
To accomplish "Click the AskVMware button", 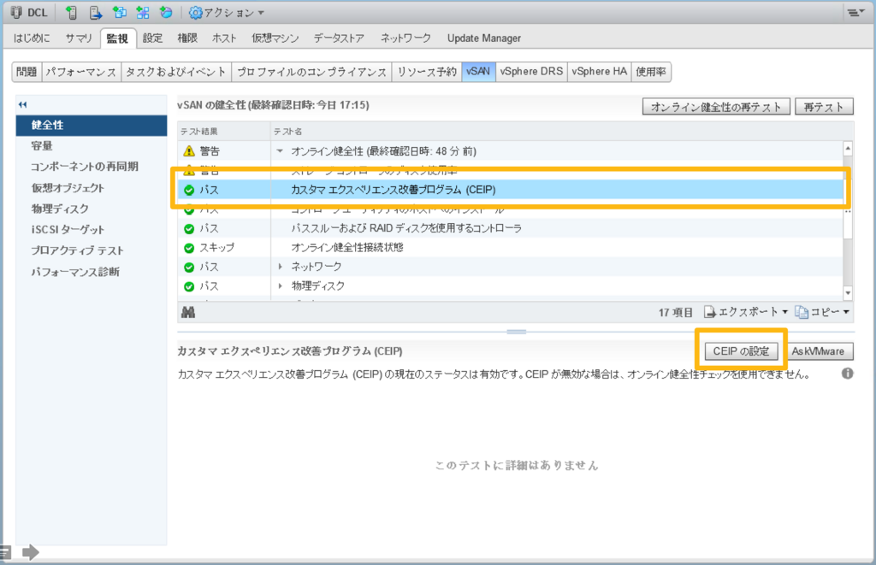I will [x=817, y=351].
